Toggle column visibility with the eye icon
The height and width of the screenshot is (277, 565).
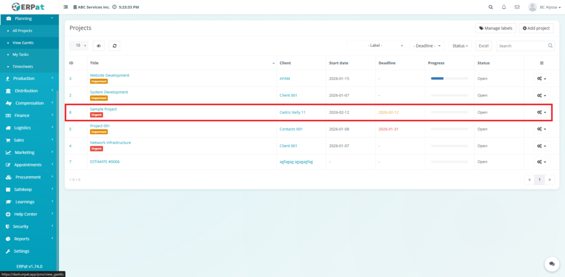pyautogui.click(x=98, y=46)
